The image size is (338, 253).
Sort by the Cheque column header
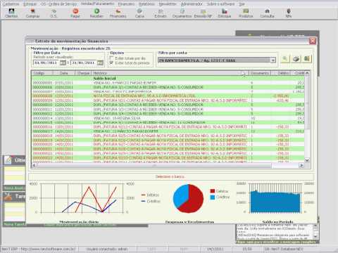[84, 73]
